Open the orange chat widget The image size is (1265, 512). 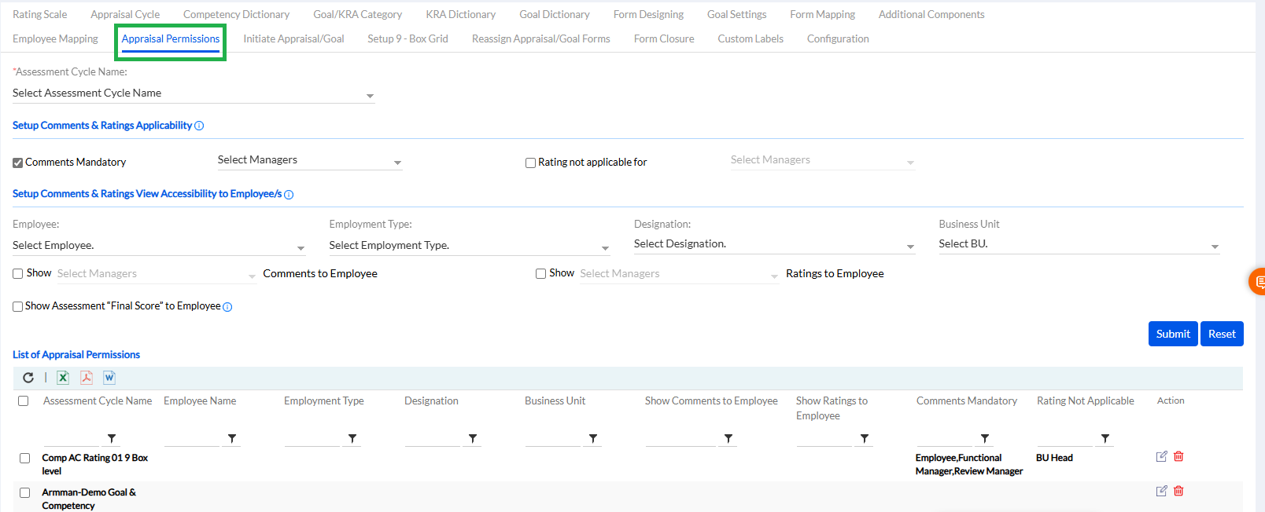[1257, 281]
